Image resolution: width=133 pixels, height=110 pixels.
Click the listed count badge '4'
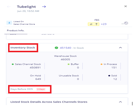pyautogui.click(x=9, y=23)
